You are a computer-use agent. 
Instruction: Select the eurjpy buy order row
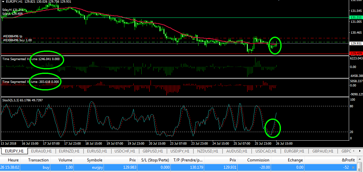[132, 168]
